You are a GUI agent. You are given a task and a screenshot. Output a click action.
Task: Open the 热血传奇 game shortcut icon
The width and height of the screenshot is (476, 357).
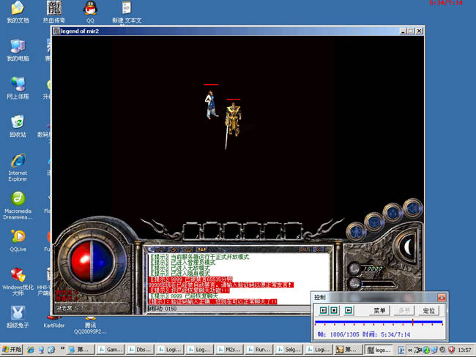point(53,12)
